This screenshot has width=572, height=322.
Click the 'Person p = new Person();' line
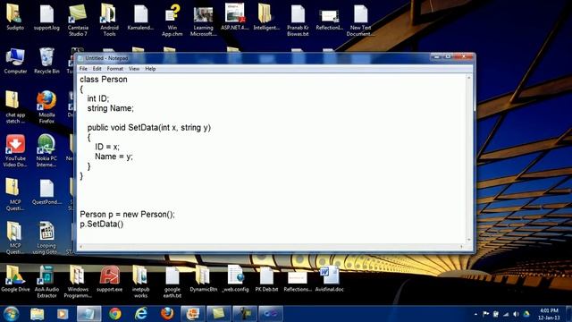click(x=127, y=215)
